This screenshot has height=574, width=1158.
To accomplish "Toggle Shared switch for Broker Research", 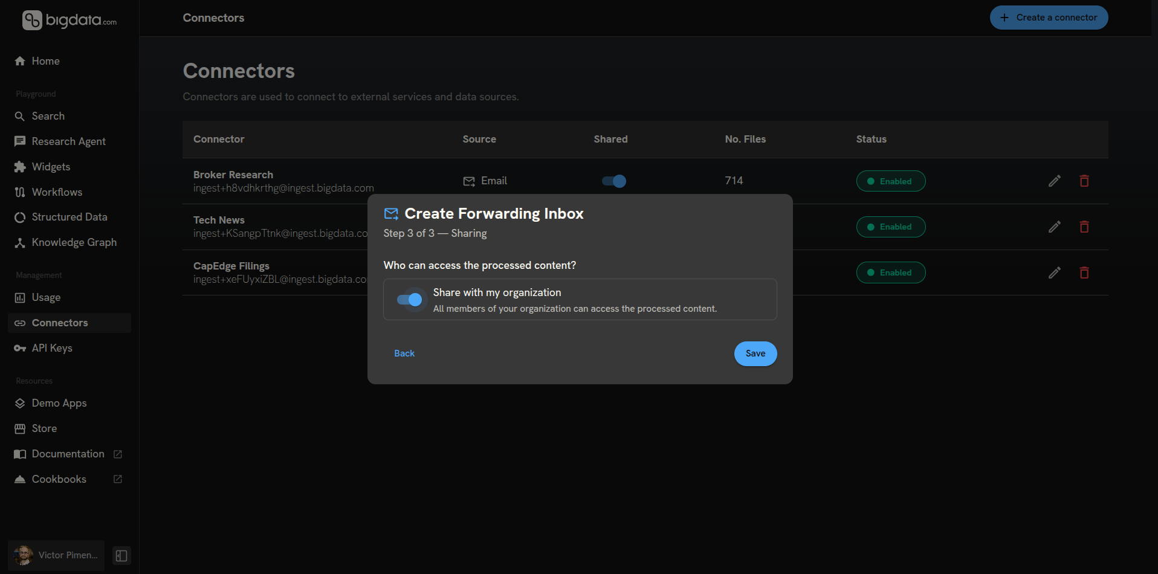I will pyautogui.click(x=613, y=181).
